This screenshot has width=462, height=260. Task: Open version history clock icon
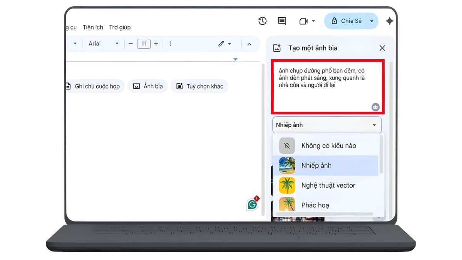pos(263,21)
